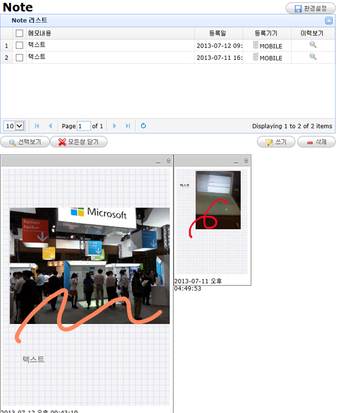Click the 쓰기 write button

[x=276, y=142]
